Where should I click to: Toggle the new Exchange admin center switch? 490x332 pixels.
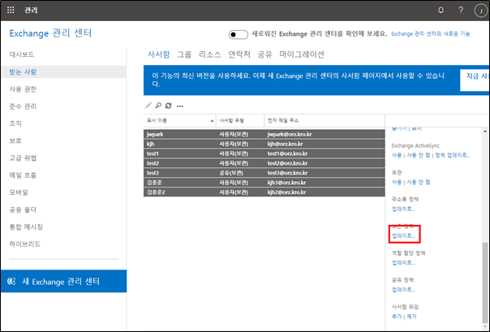(x=239, y=34)
